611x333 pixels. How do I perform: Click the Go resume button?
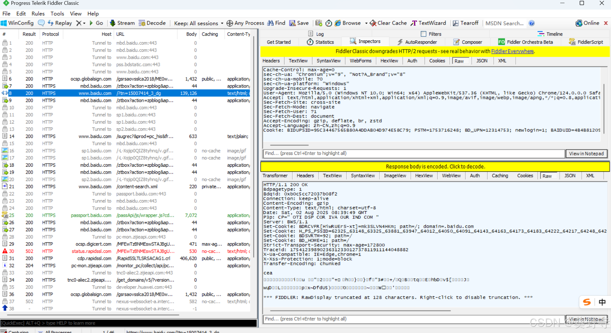(x=96, y=23)
